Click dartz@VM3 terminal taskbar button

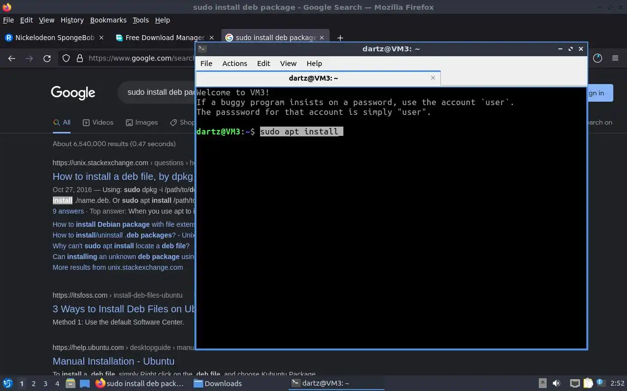tap(336, 384)
